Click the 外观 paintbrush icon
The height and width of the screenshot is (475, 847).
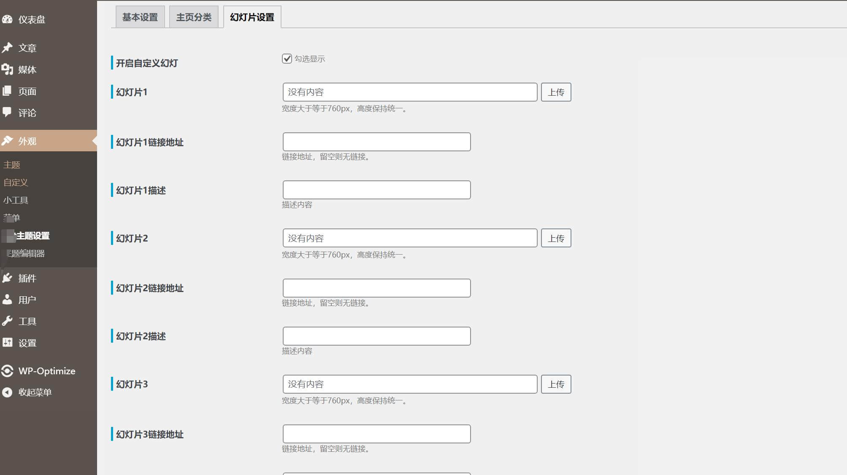coord(7,141)
